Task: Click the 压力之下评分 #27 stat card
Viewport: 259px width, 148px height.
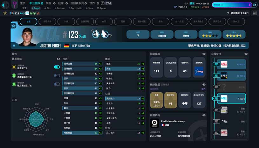Action: (199, 100)
